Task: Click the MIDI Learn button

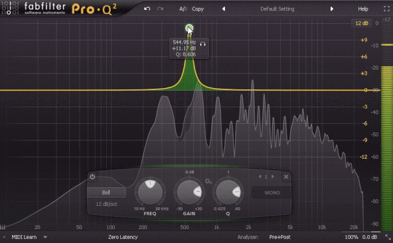Action: [24, 237]
